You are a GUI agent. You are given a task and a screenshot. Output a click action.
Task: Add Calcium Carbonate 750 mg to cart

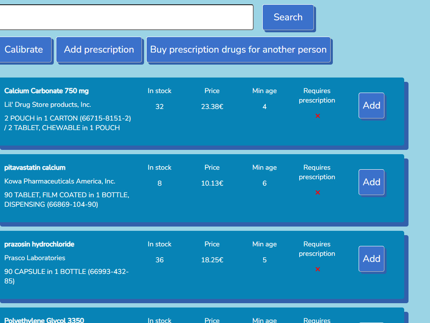[372, 106]
